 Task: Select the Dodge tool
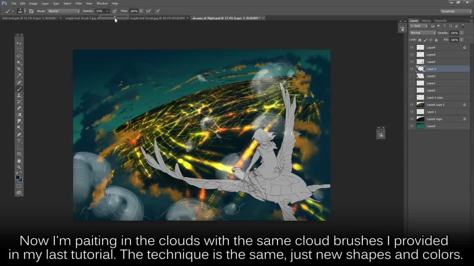tap(19, 128)
